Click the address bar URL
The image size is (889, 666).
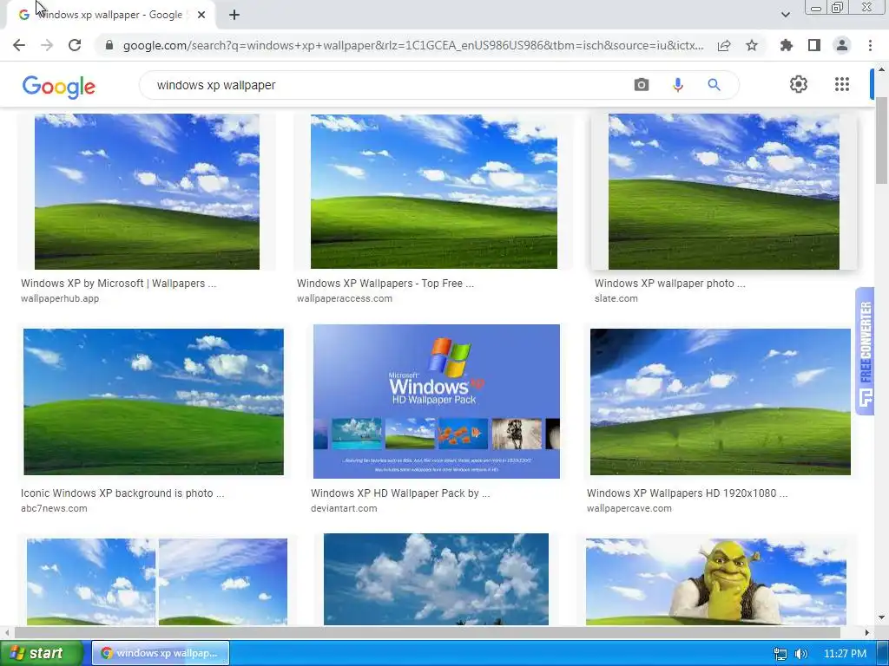413,45
